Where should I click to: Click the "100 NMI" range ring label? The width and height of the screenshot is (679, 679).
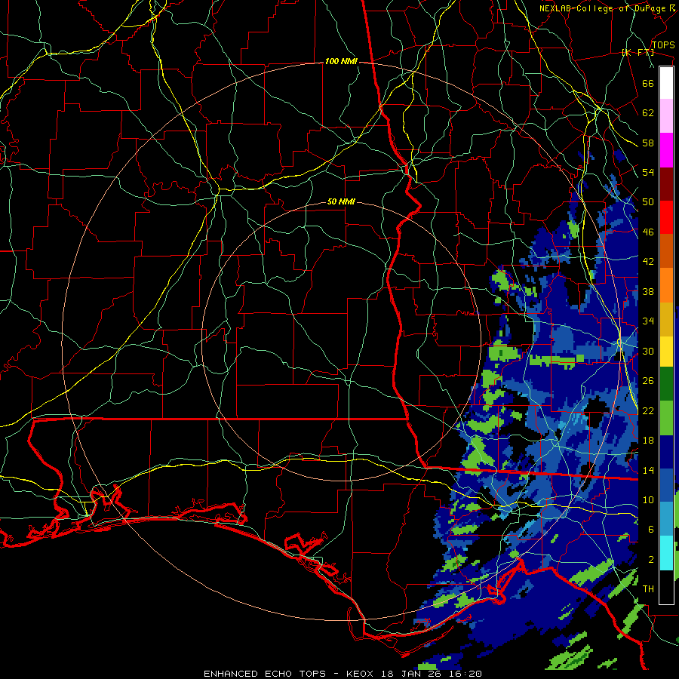341,62
